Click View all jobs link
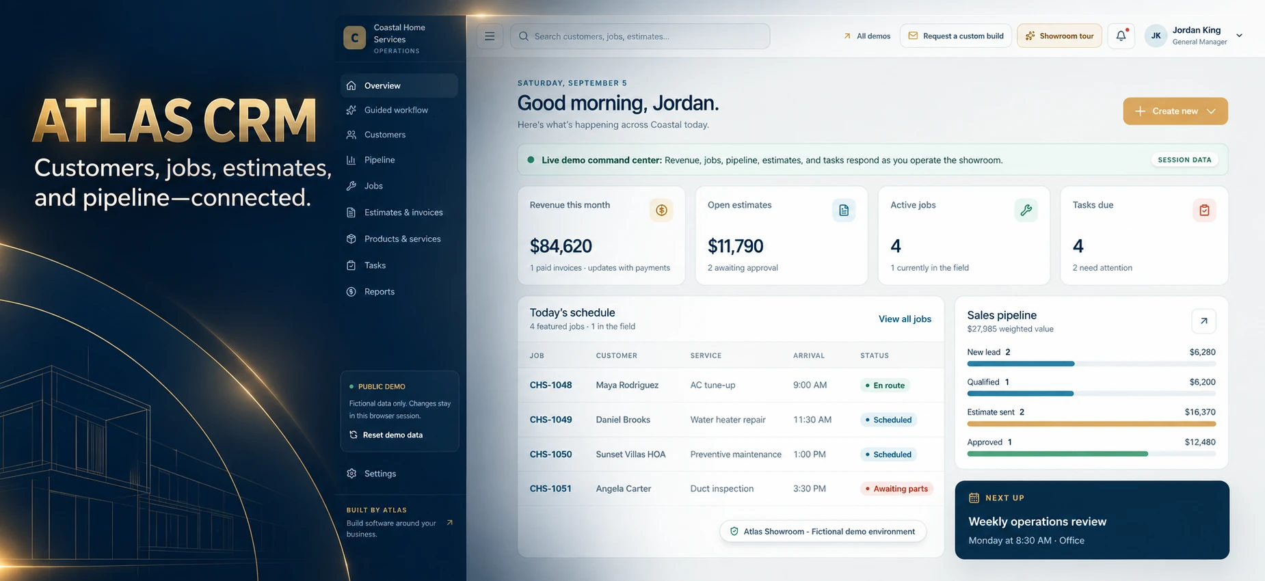This screenshot has height=581, width=1265. coord(905,319)
